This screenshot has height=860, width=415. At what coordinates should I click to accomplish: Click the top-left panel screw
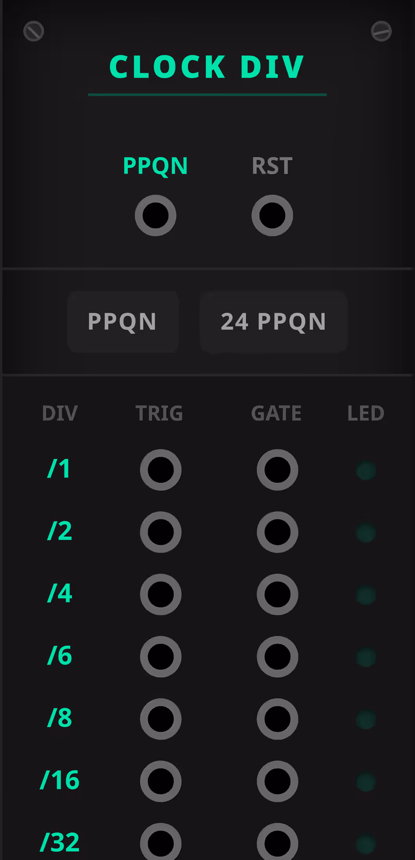pos(34,31)
